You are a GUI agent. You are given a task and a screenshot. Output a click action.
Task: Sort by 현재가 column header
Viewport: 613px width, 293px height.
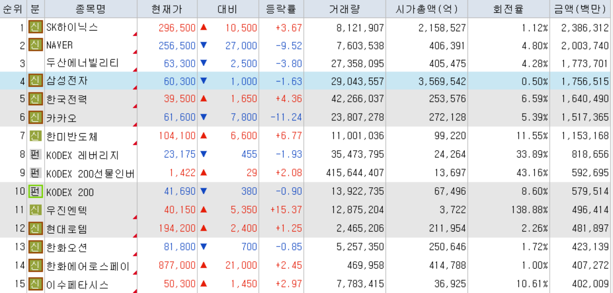[x=167, y=8]
